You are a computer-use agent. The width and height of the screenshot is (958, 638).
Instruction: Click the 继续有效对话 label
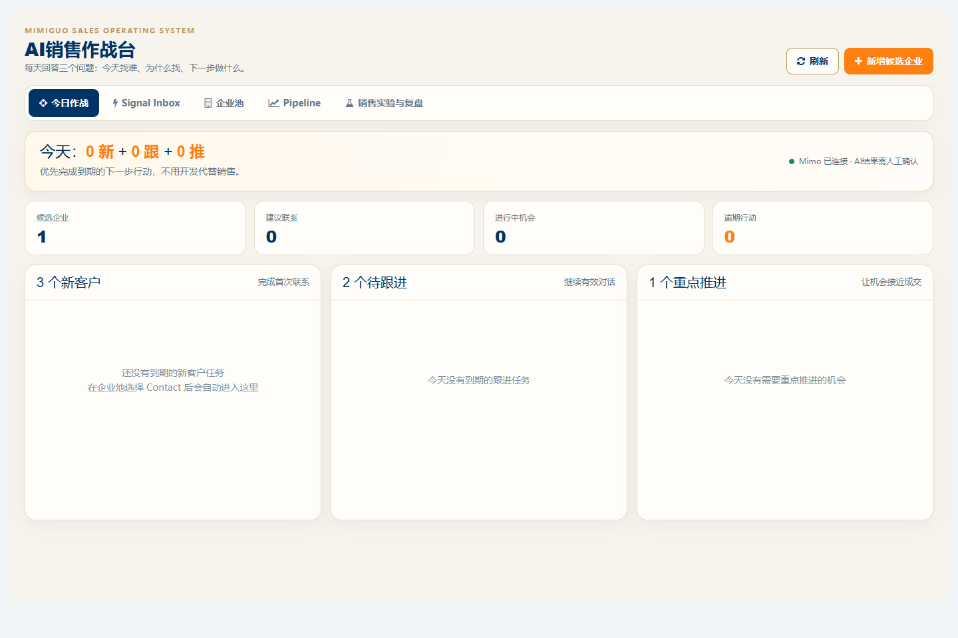[589, 282]
